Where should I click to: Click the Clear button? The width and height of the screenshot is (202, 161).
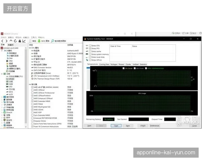pyautogui.click(x=116, y=126)
